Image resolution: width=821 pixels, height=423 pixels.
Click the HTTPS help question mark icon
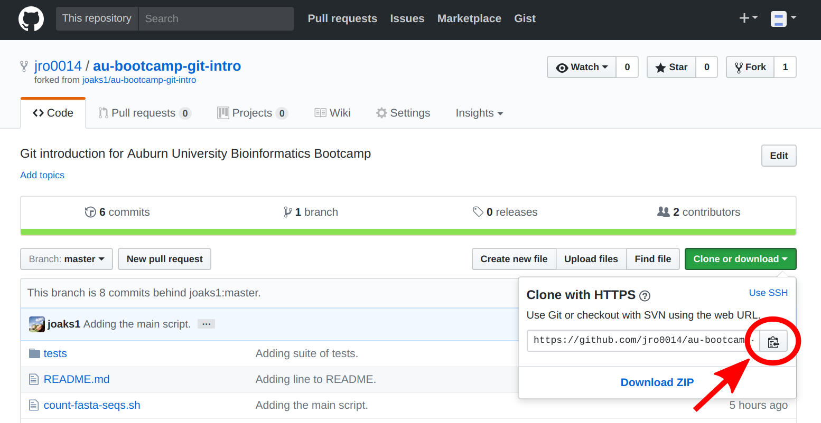point(645,296)
